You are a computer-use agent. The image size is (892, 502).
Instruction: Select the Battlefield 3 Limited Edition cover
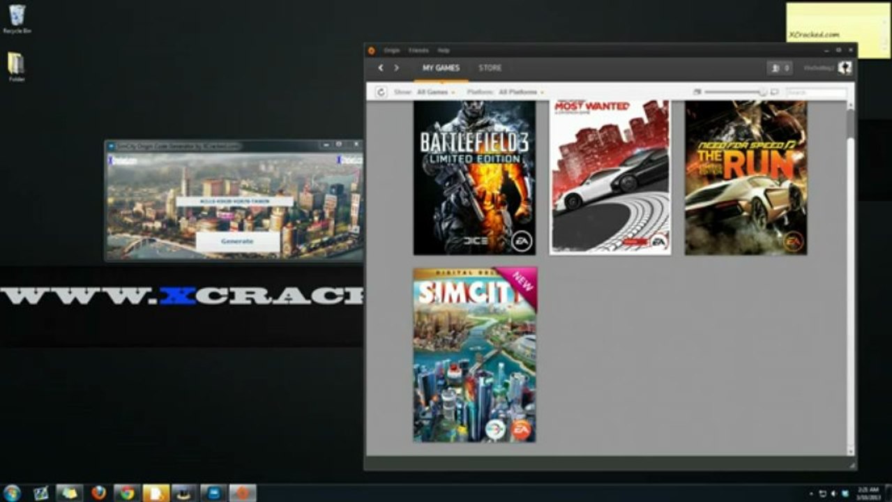474,177
